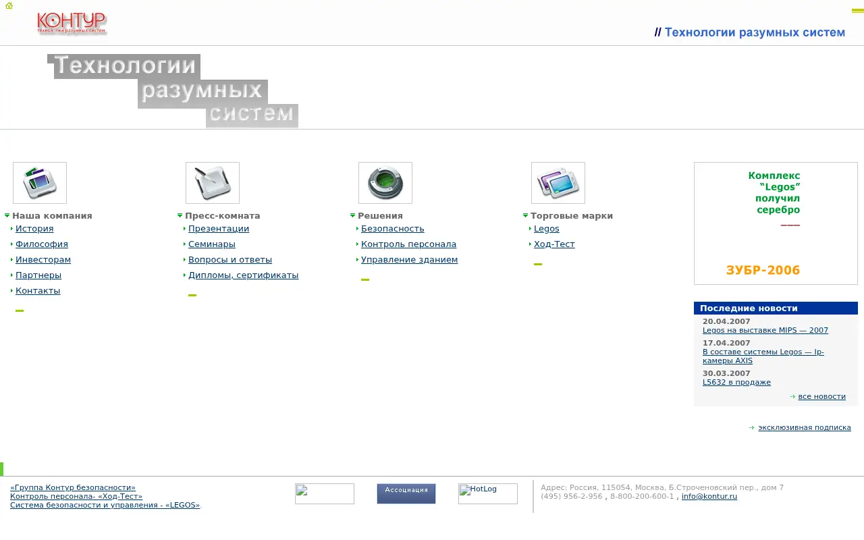Screen dimensions: 864x540
Task: Open Дипломы, сертификаты page
Action: pos(243,275)
